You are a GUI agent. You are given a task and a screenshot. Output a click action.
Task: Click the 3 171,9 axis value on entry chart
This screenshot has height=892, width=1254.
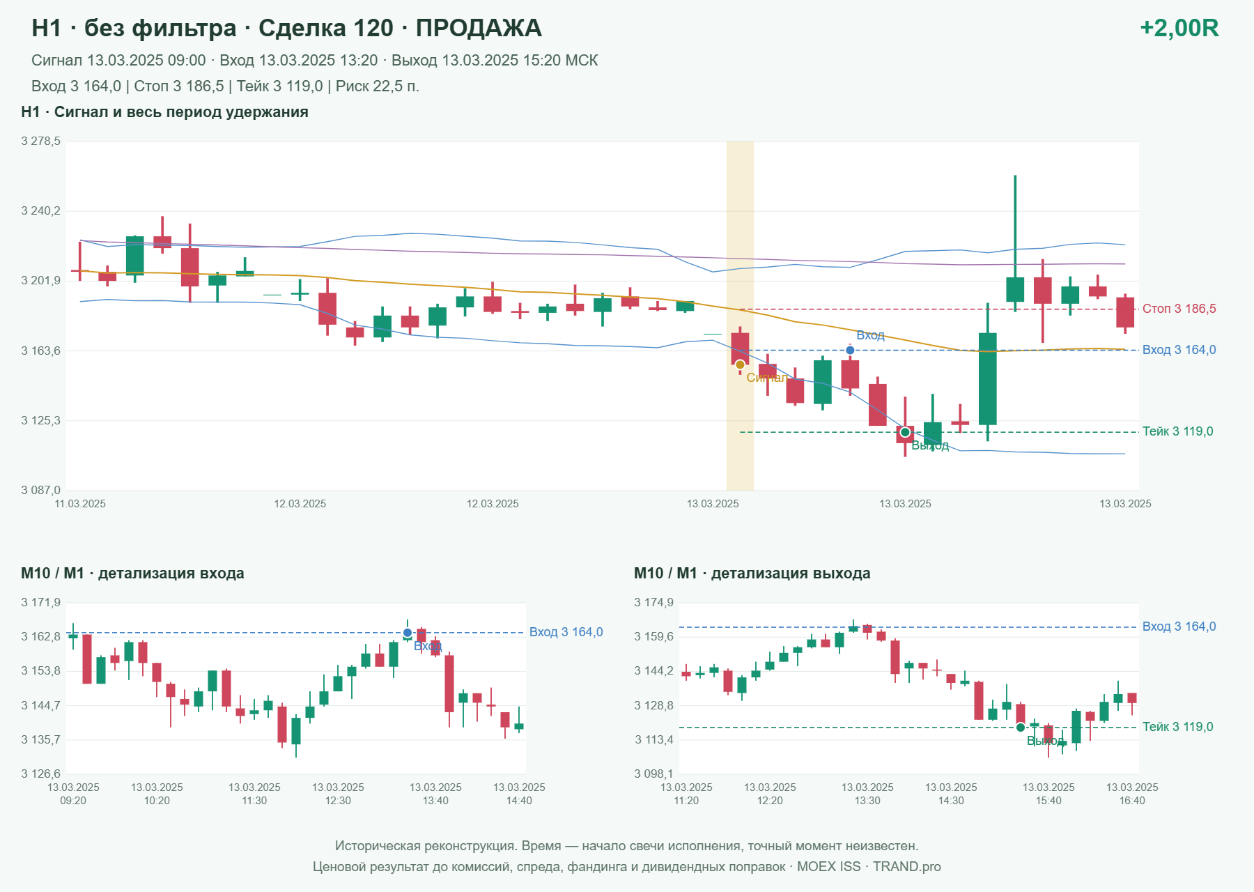pyautogui.click(x=40, y=603)
